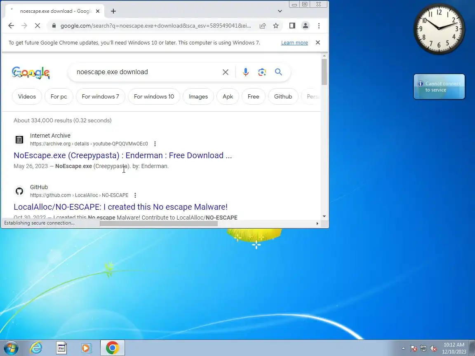475x356 pixels.
Task: Open network status tray icon
Action: coord(423,349)
